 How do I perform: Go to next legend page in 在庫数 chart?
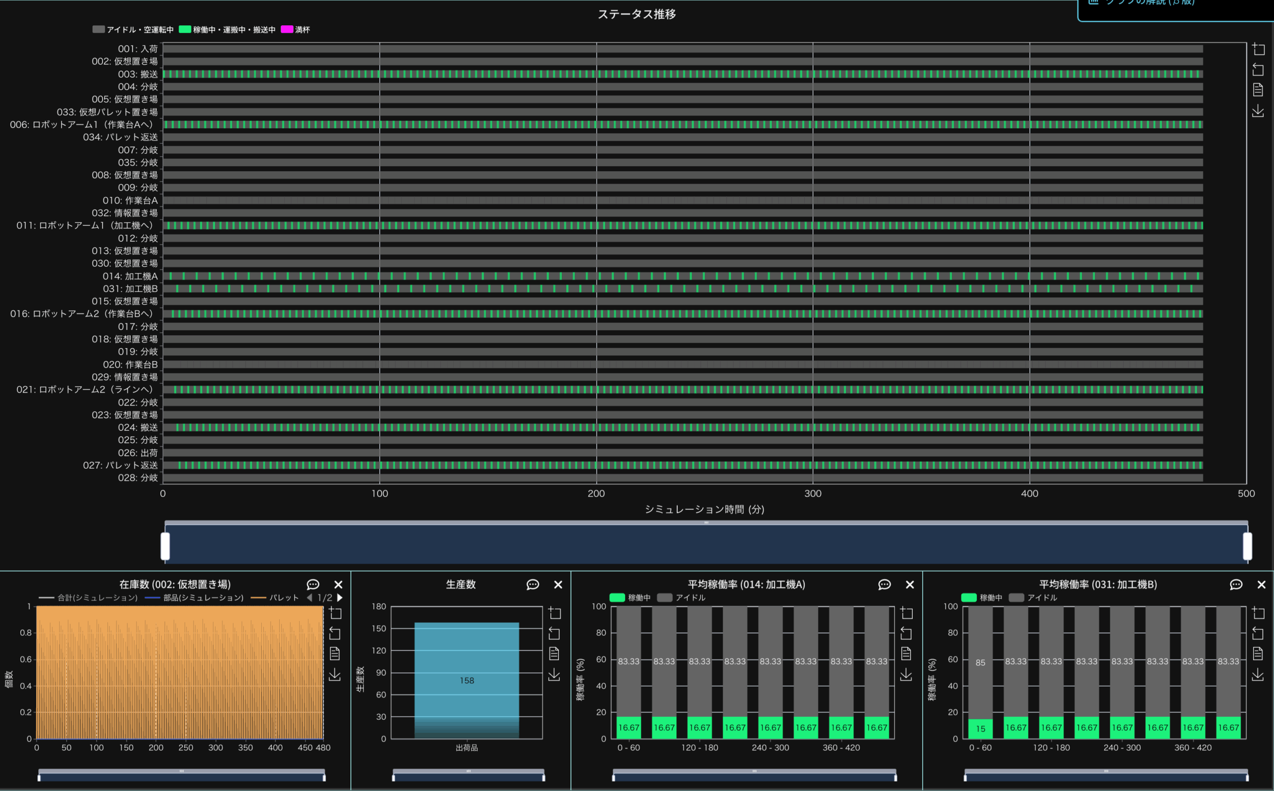coord(340,597)
